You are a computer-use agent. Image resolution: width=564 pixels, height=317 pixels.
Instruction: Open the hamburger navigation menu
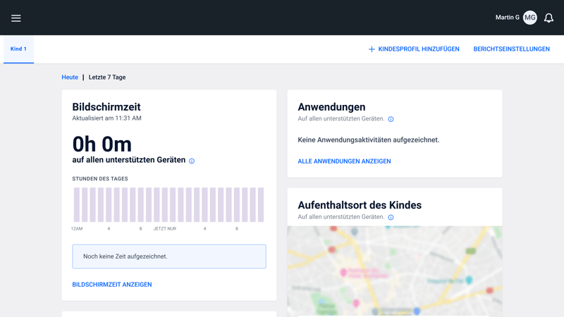click(x=16, y=18)
